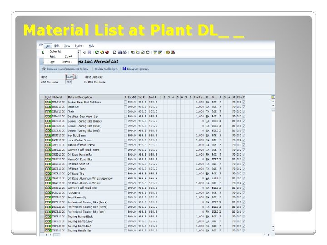Click the blue Exception groups icon
Screen dimensions: 327x245
[124, 69]
